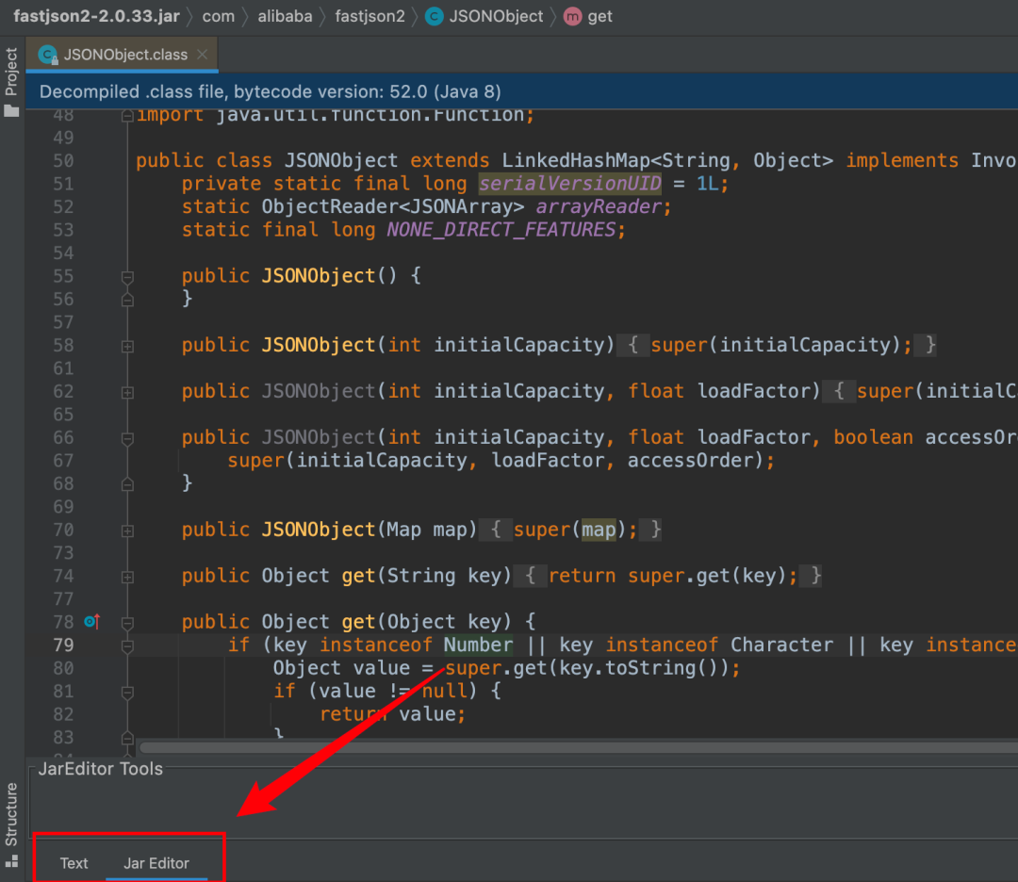Collapse the if block at line 79
The height and width of the screenshot is (882, 1018).
(x=128, y=646)
